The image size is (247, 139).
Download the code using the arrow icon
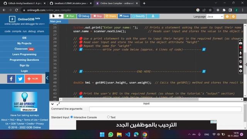point(153,16)
